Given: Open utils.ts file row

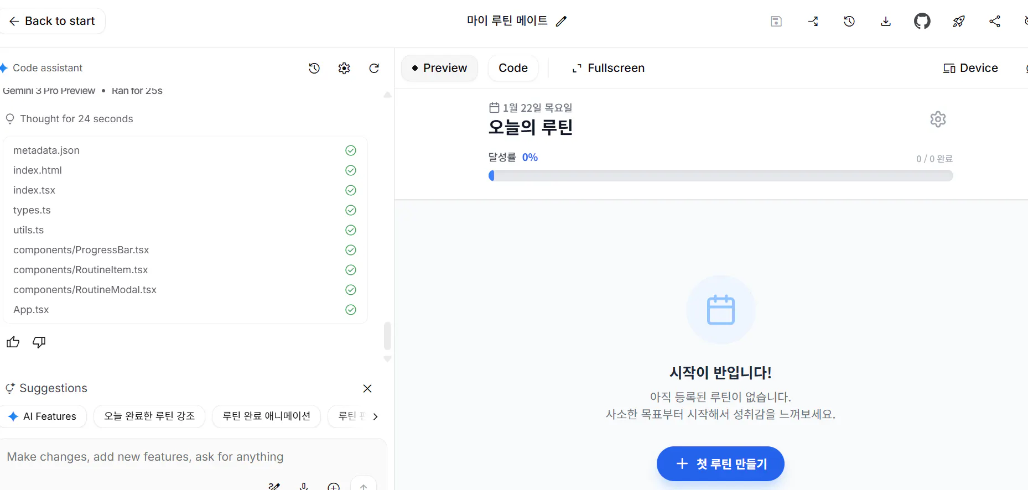Looking at the screenshot, I should [185, 230].
